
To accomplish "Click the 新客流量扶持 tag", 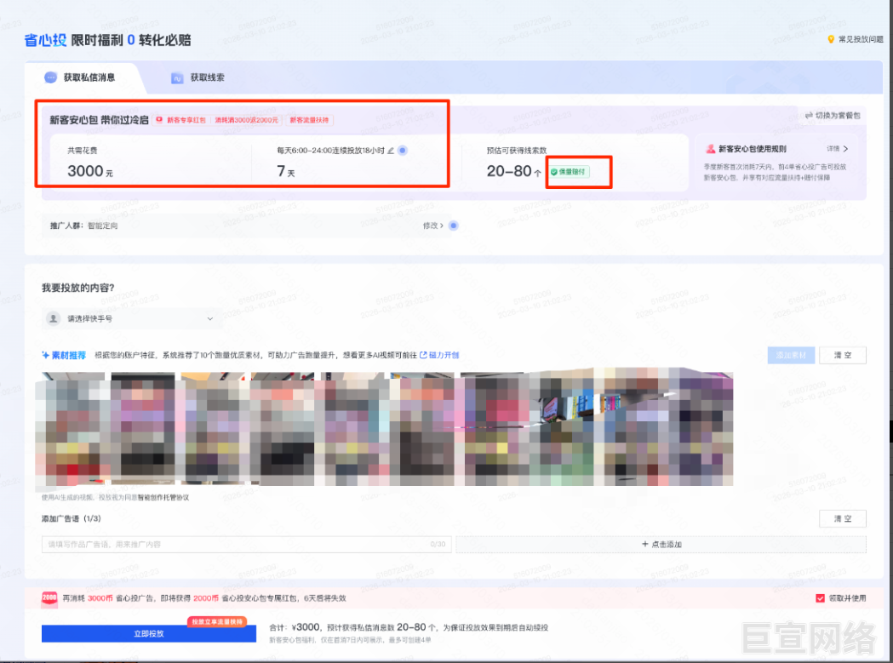I will click(309, 120).
